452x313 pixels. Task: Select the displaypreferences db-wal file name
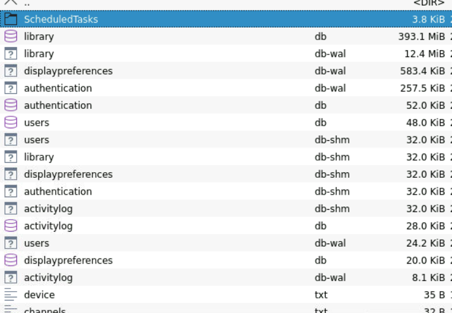[x=68, y=71]
